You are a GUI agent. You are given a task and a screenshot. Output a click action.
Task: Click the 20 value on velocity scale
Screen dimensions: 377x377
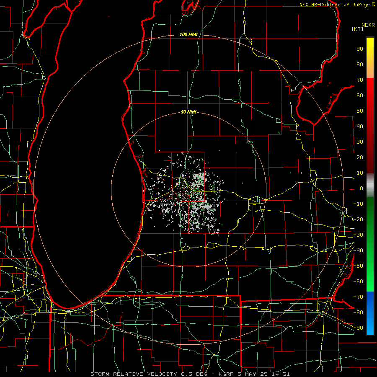pos(360,157)
